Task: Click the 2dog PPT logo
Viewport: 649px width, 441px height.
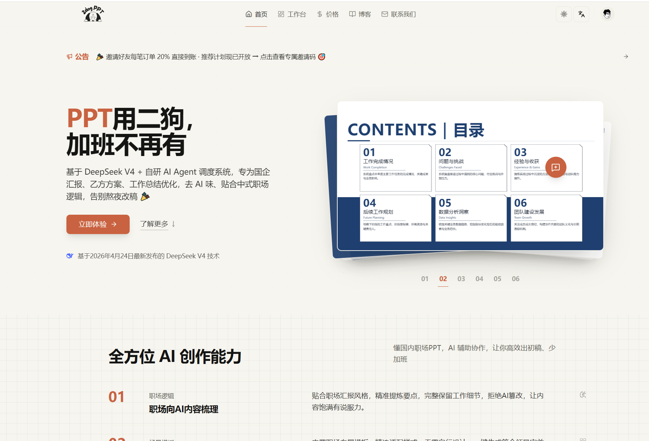Action: (93, 14)
